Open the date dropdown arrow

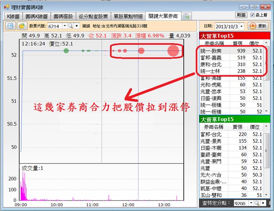(242, 27)
